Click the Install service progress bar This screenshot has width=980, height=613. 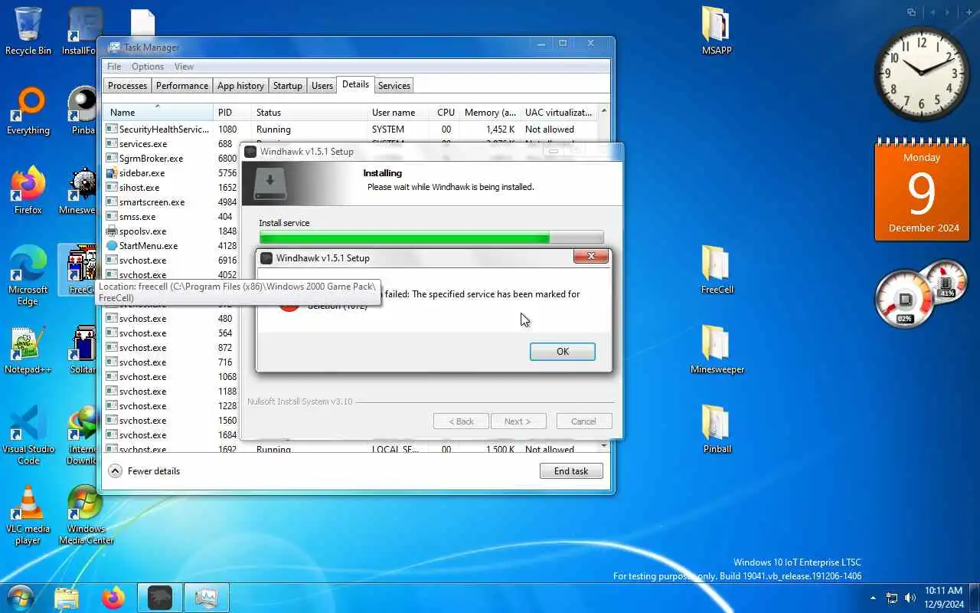(431, 238)
